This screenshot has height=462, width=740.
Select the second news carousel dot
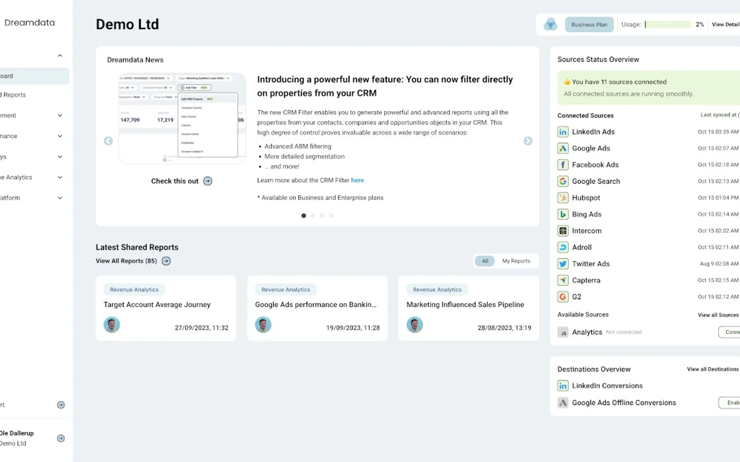point(313,216)
